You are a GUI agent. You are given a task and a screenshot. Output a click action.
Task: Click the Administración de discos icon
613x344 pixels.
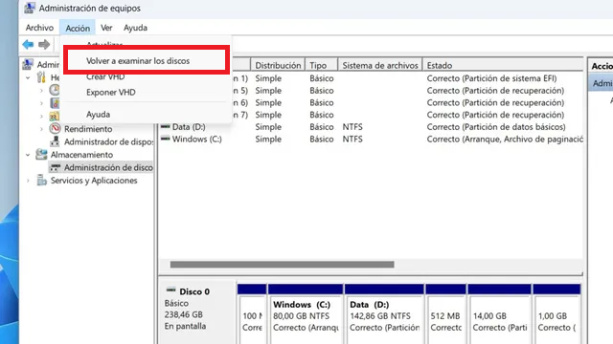pyautogui.click(x=56, y=168)
